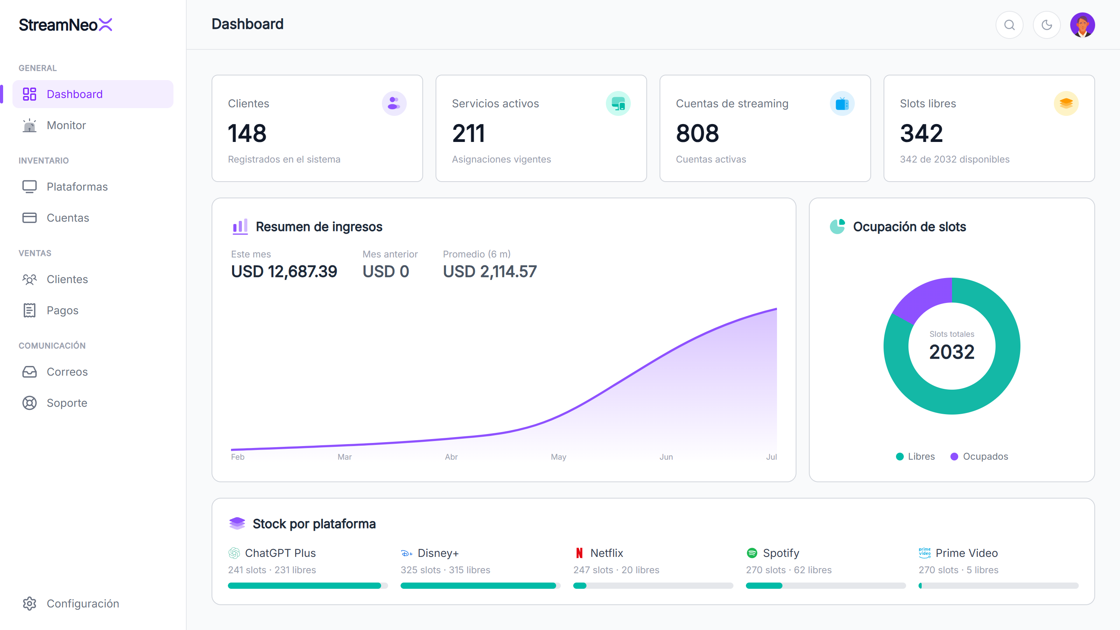The height and width of the screenshot is (630, 1120).
Task: Click the Spotify stock progress bar
Action: coord(825,586)
